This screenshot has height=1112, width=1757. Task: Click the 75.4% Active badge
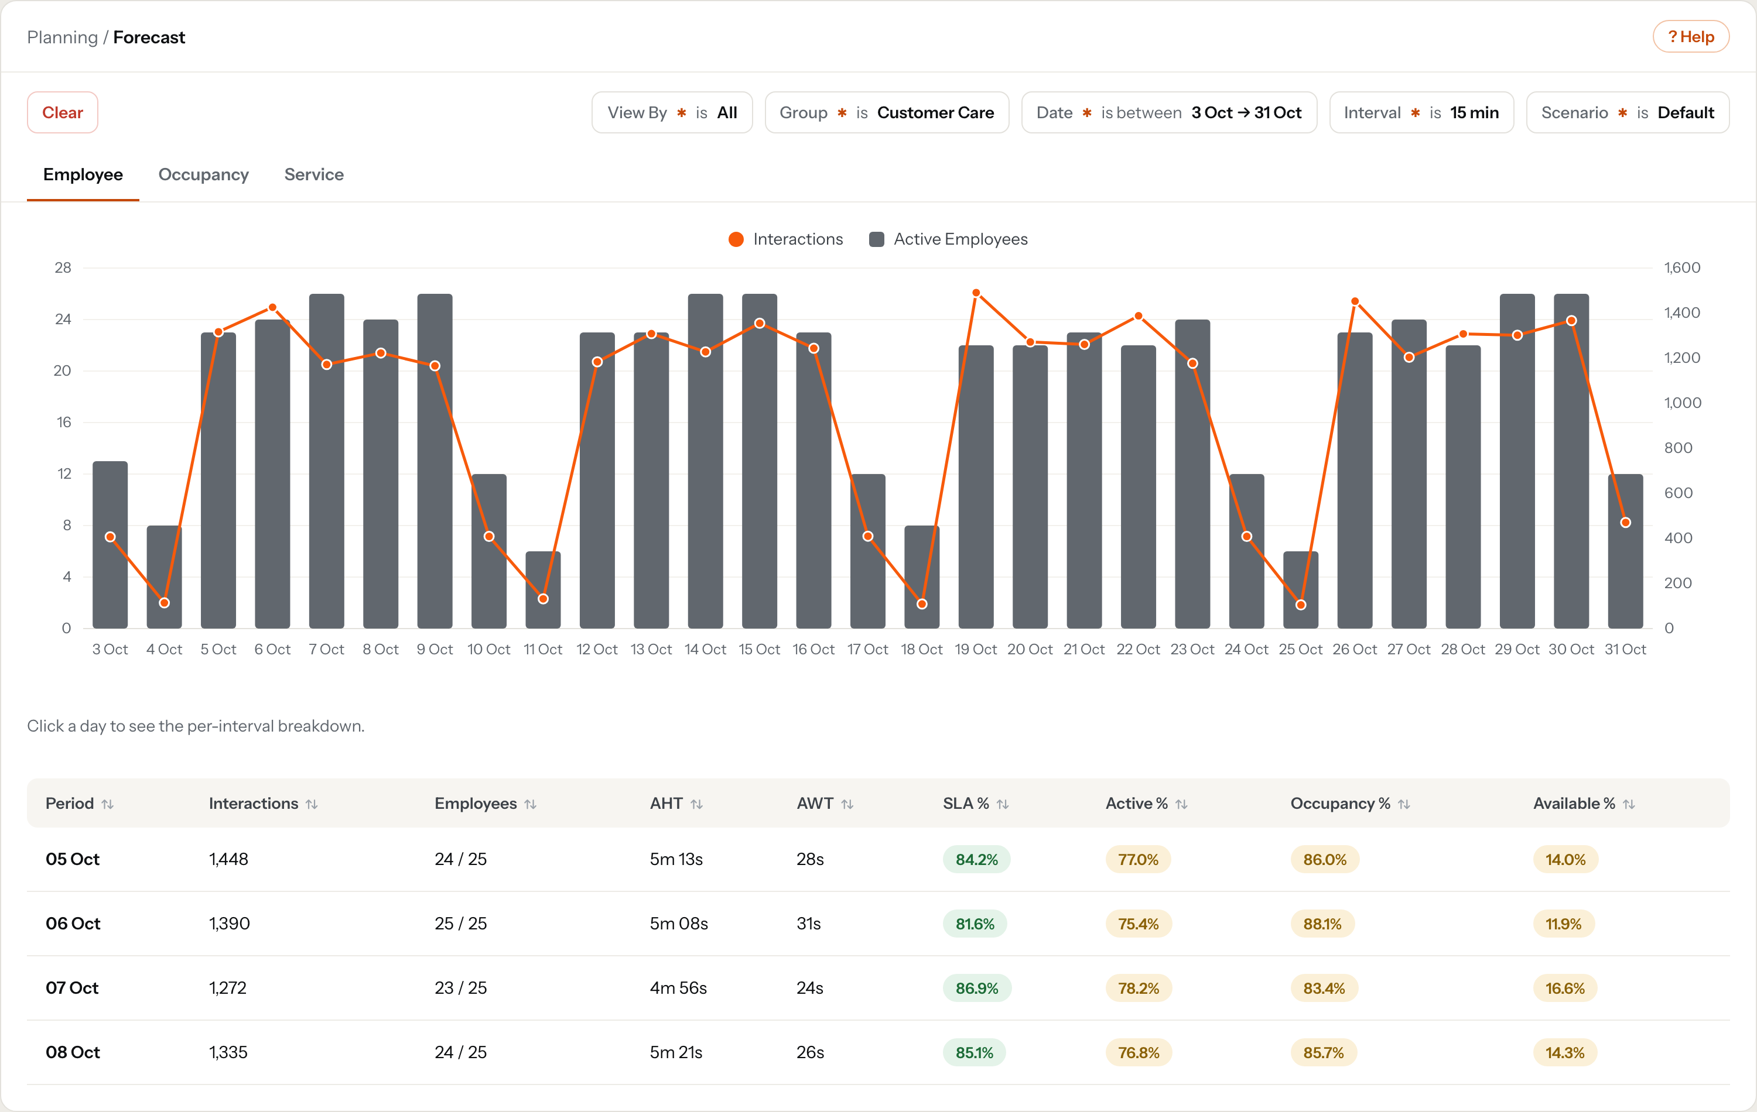[x=1139, y=923]
